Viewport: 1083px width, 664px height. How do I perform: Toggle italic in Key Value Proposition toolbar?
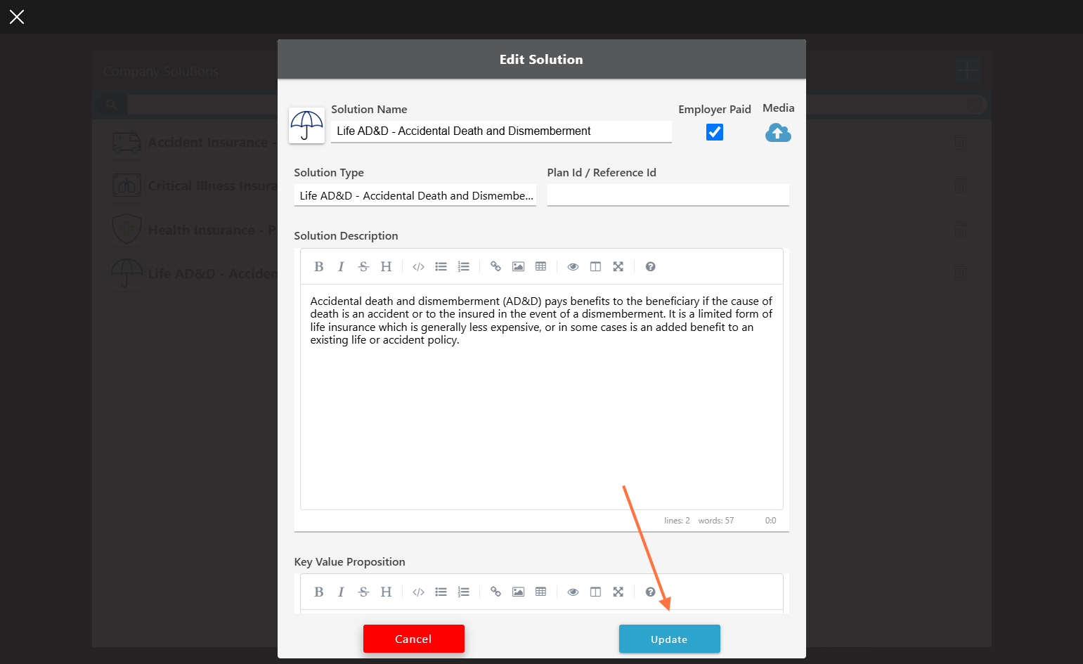tap(341, 592)
